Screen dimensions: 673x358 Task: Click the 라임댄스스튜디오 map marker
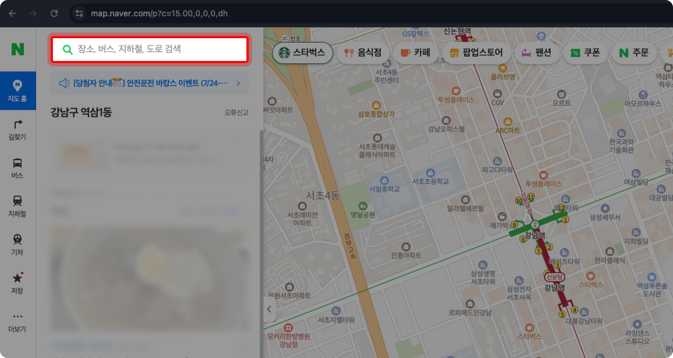pos(637,324)
